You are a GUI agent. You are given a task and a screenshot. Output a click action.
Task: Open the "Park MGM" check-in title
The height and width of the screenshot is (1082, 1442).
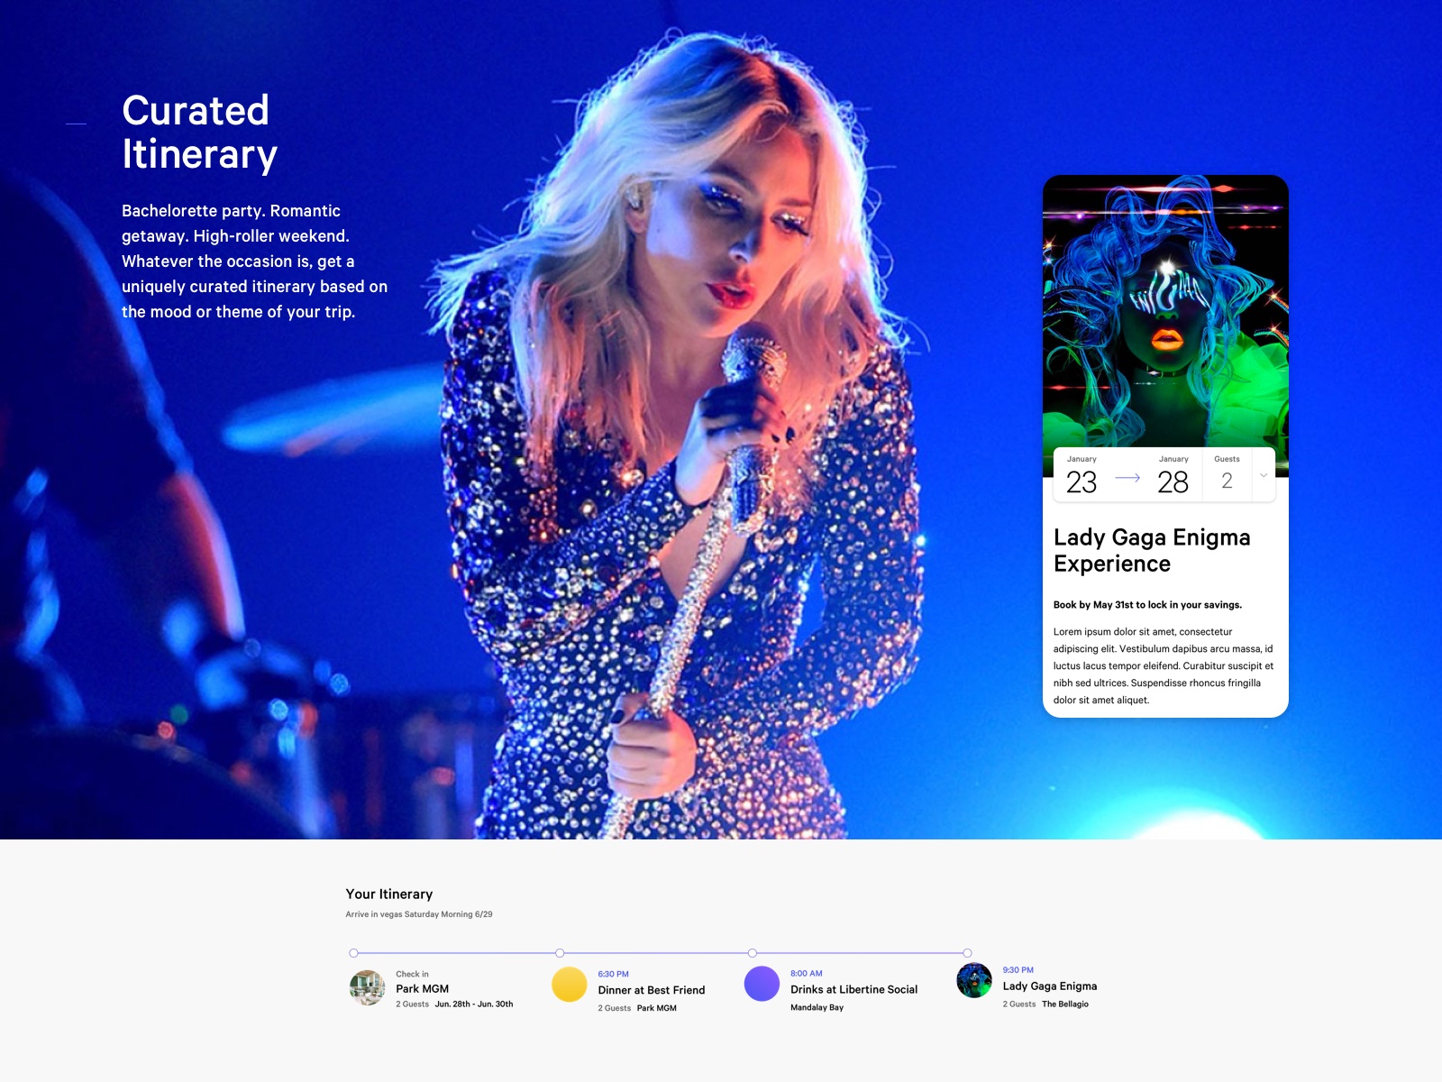(x=422, y=989)
